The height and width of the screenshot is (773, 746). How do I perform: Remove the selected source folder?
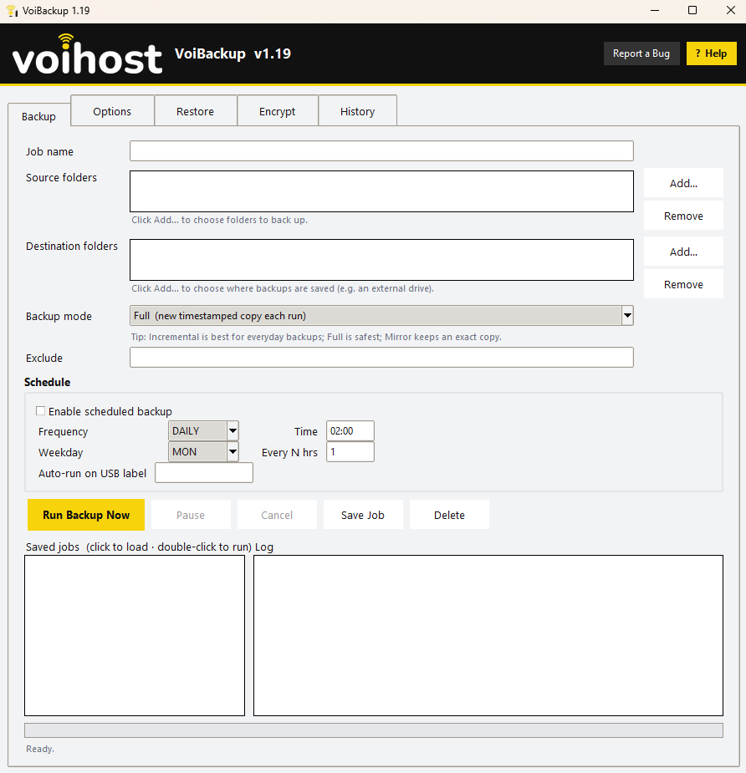click(683, 216)
